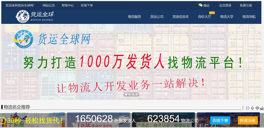Click the blue globe logo in banner

click(x=23, y=39)
